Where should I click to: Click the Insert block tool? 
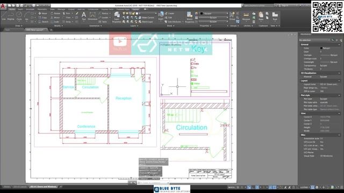pos(161,16)
